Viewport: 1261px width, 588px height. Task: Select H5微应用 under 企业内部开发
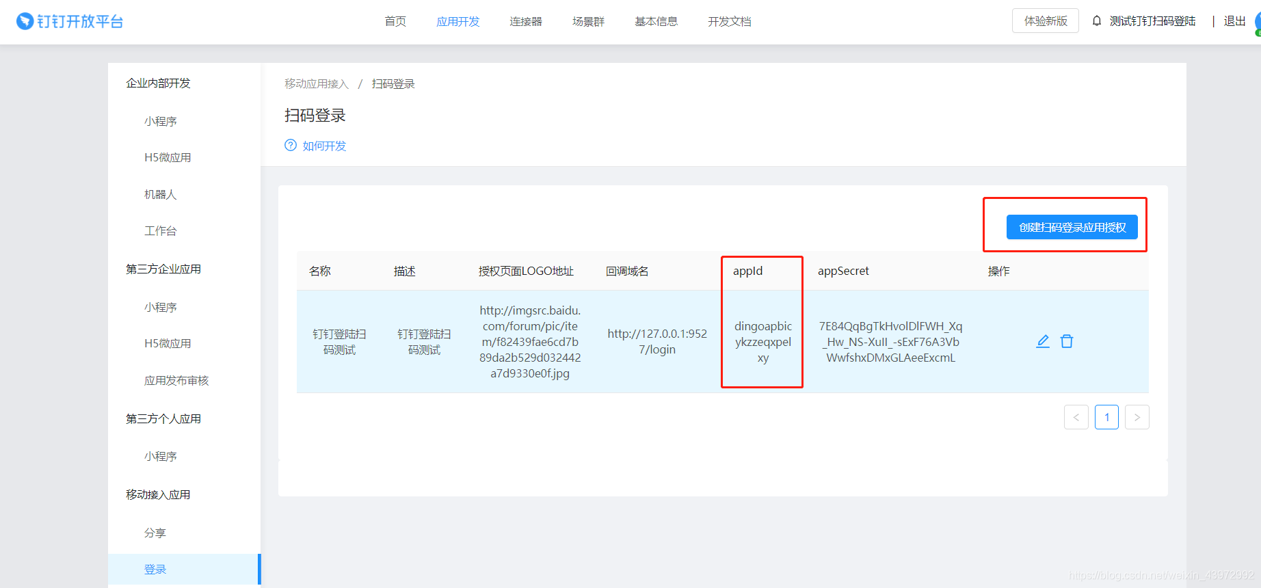(168, 158)
